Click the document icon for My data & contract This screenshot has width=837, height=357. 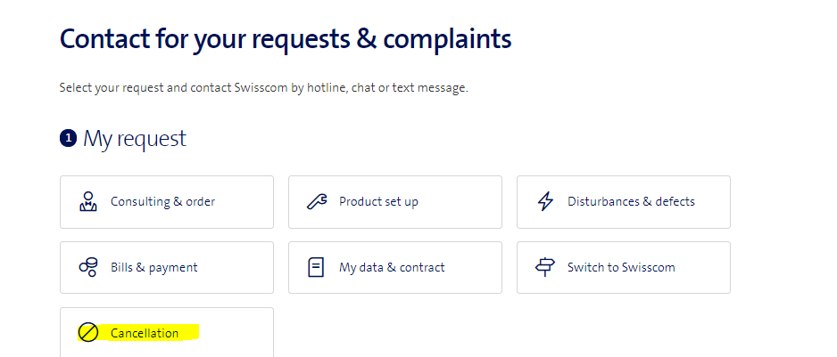click(316, 267)
